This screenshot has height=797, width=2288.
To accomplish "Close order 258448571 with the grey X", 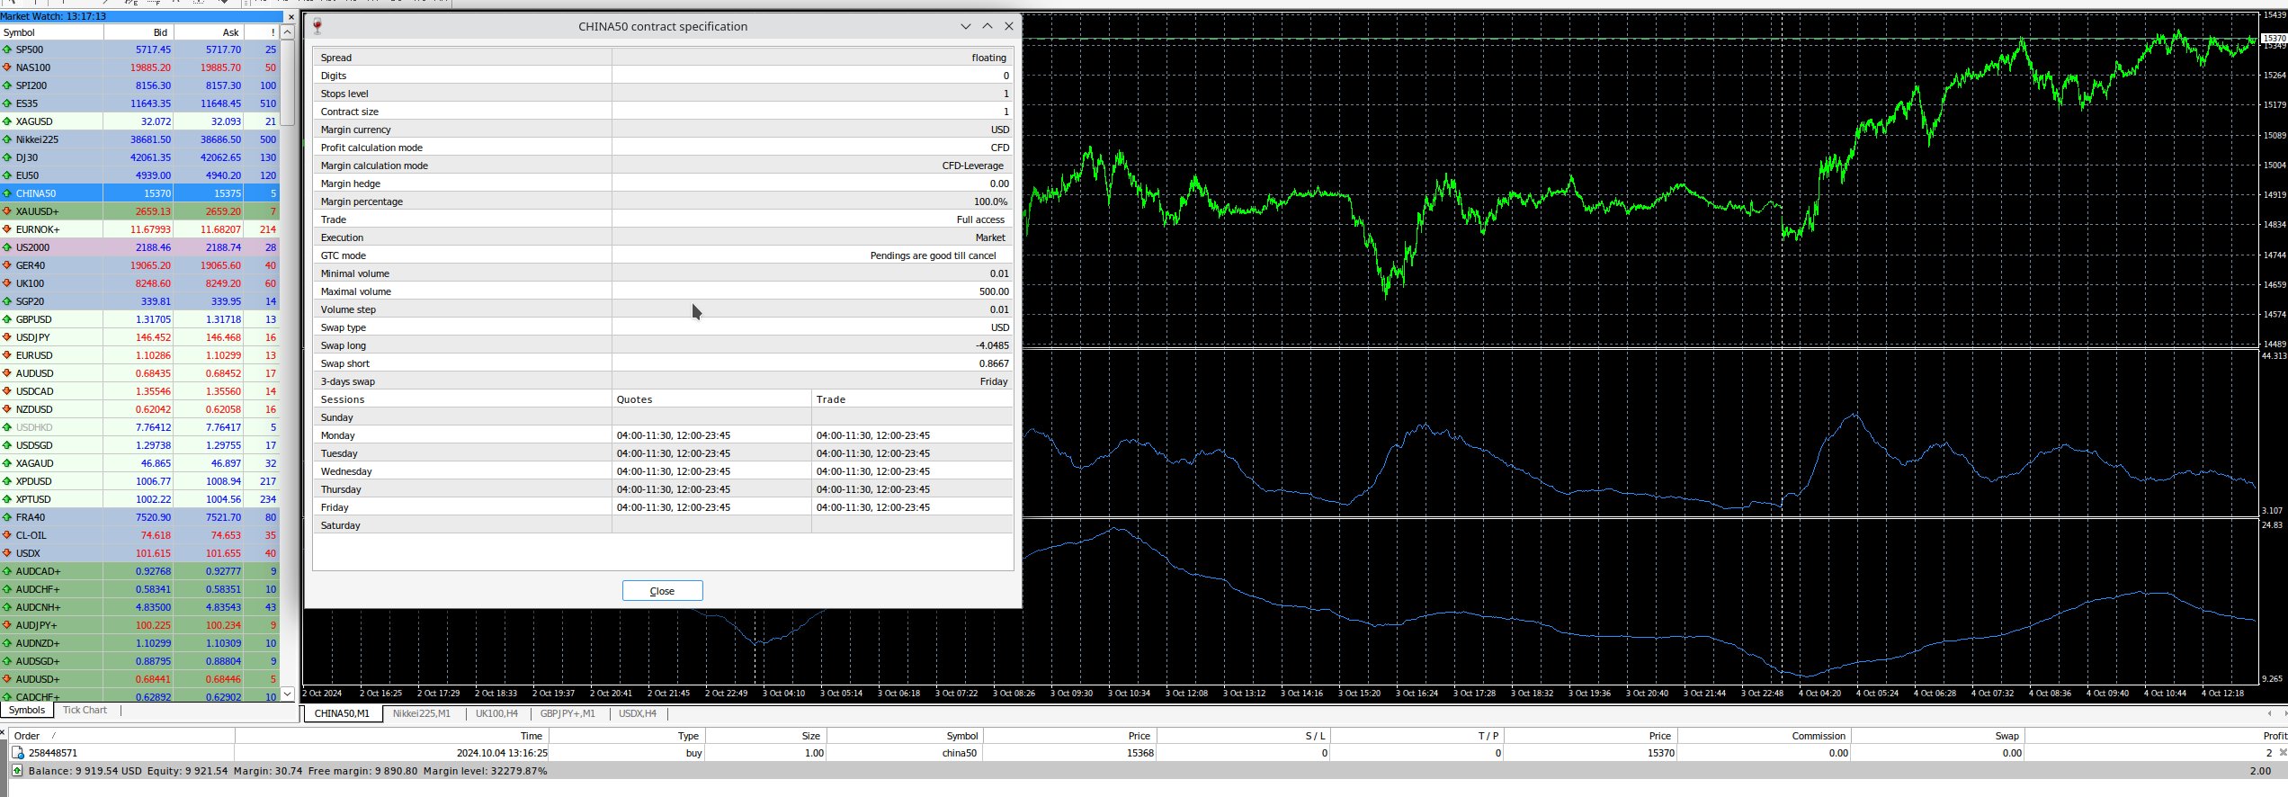I will point(2283,753).
